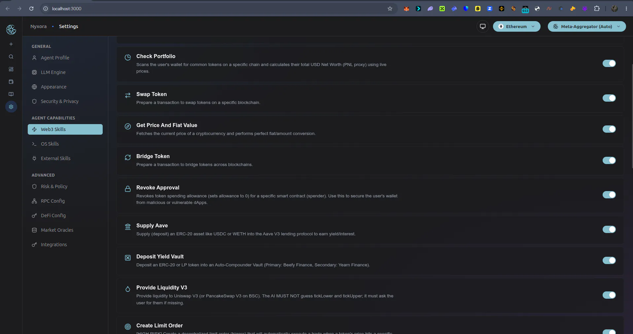Open Integrations settings
This screenshot has height=334, width=633.
tap(65, 245)
